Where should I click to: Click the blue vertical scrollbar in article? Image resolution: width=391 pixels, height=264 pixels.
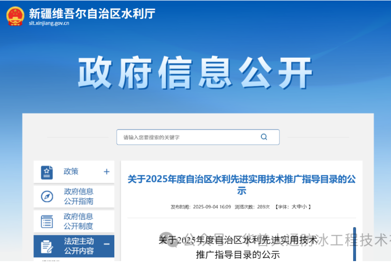(355, 244)
